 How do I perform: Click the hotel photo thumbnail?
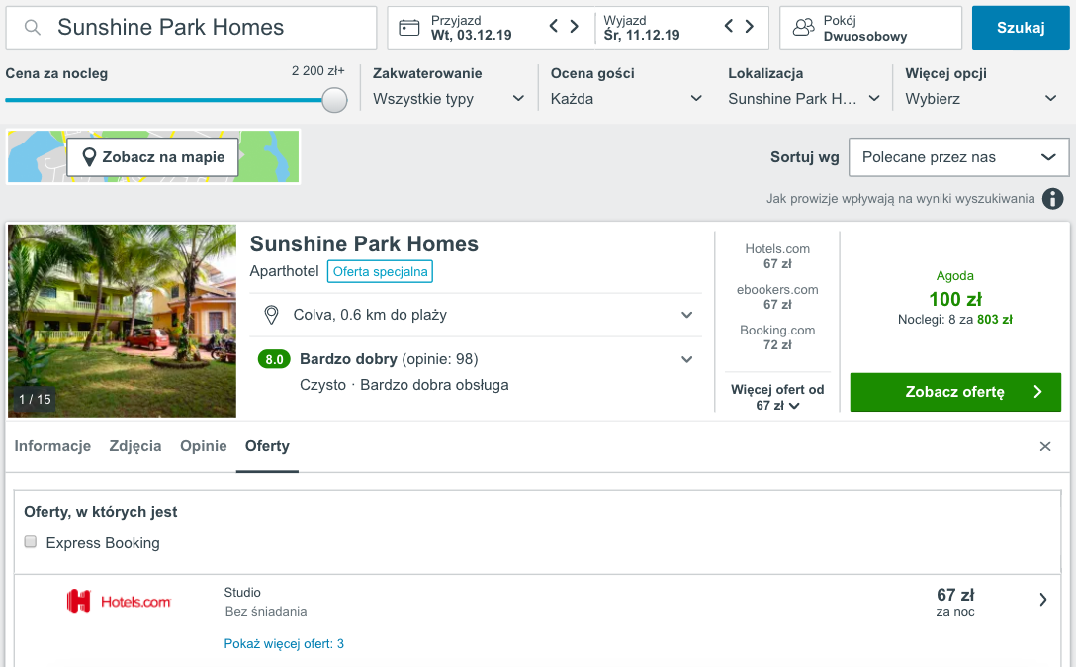(122, 321)
